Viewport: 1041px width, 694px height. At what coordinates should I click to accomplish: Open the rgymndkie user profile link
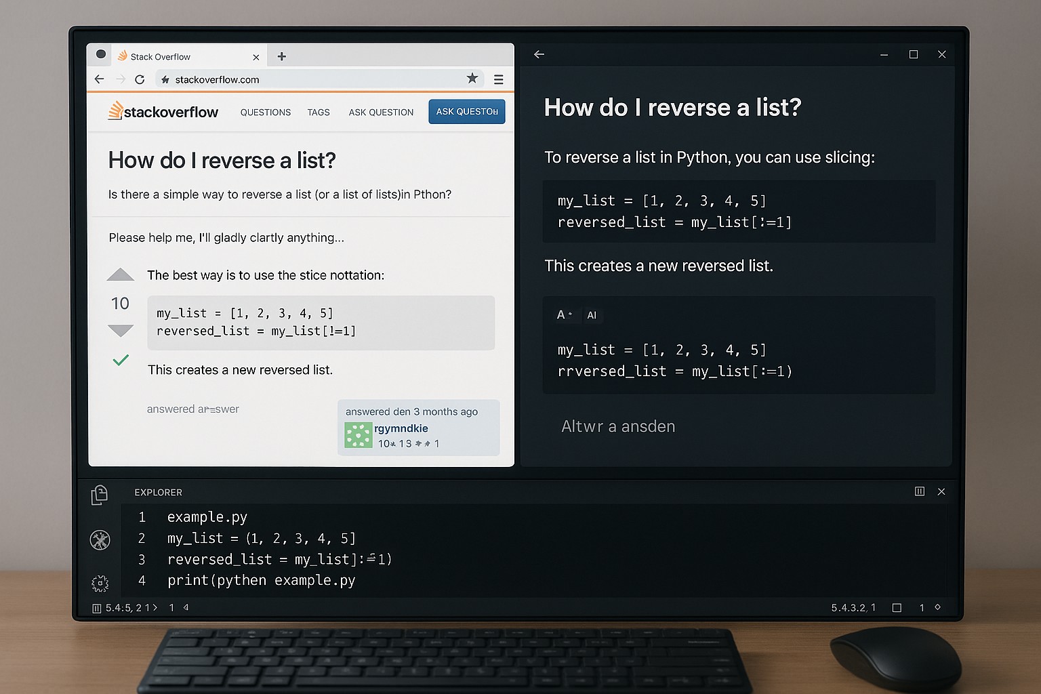click(401, 428)
